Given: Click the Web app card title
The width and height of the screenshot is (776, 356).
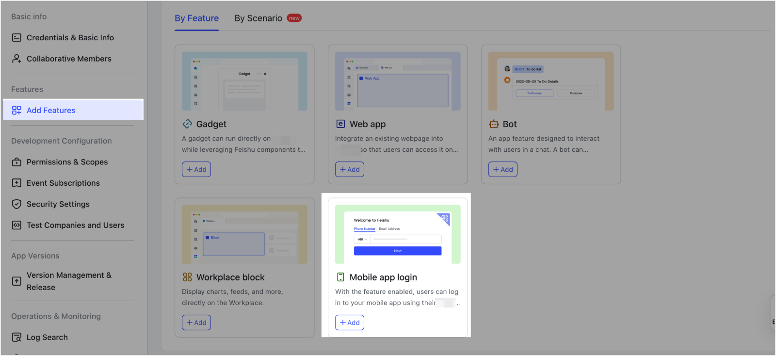Looking at the screenshot, I should pos(368,124).
